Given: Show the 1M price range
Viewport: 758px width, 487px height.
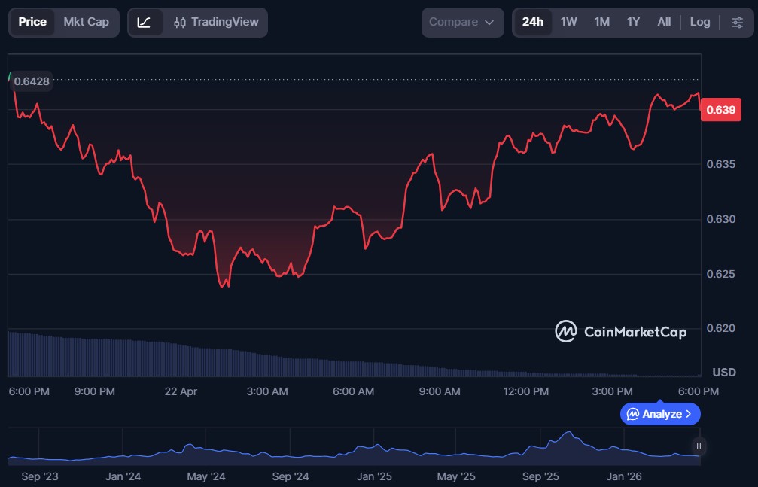Looking at the screenshot, I should [601, 22].
